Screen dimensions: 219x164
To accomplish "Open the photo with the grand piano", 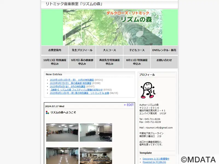I will 96,132.
